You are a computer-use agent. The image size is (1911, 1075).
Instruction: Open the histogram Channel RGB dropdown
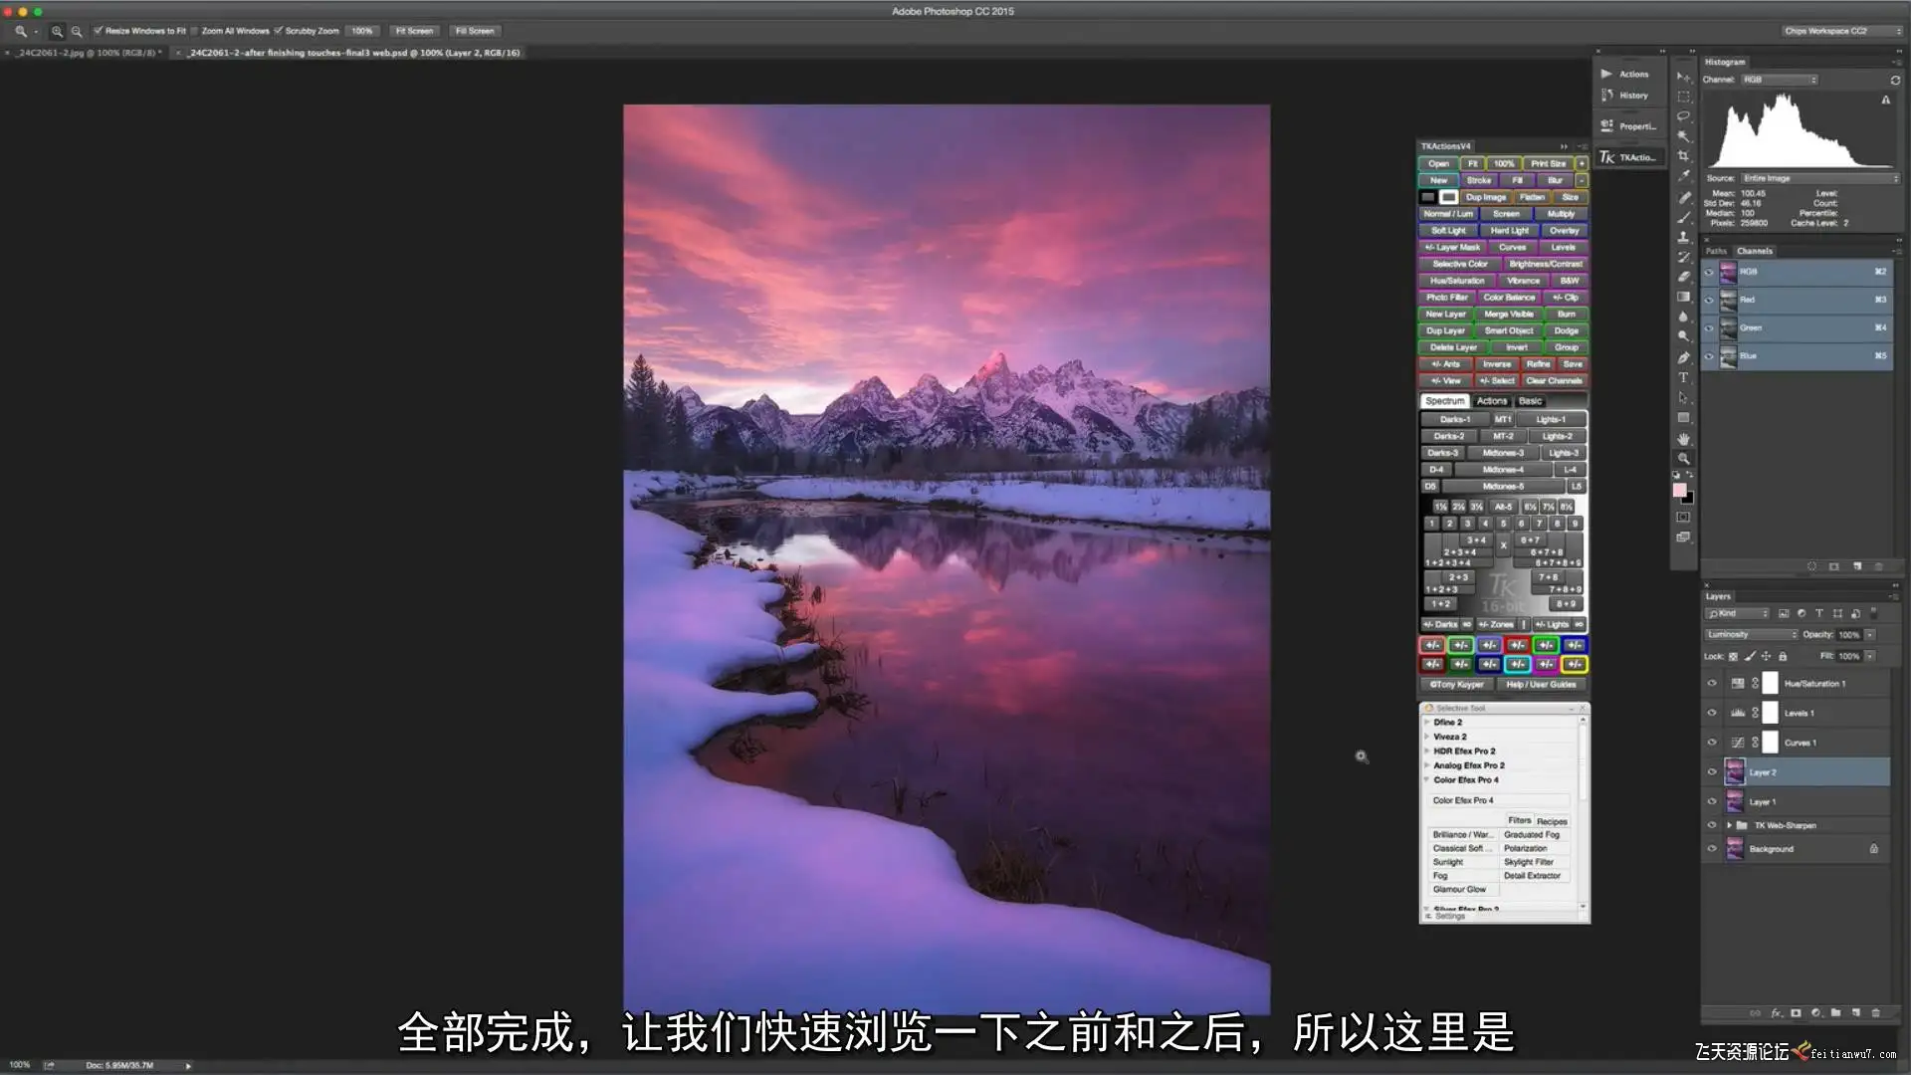click(x=1779, y=80)
